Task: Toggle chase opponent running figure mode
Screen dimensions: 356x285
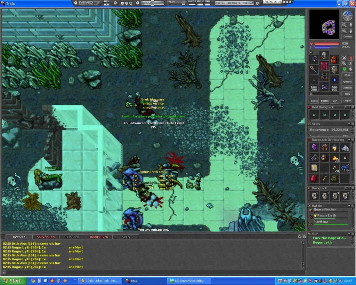Action: click(x=350, y=64)
